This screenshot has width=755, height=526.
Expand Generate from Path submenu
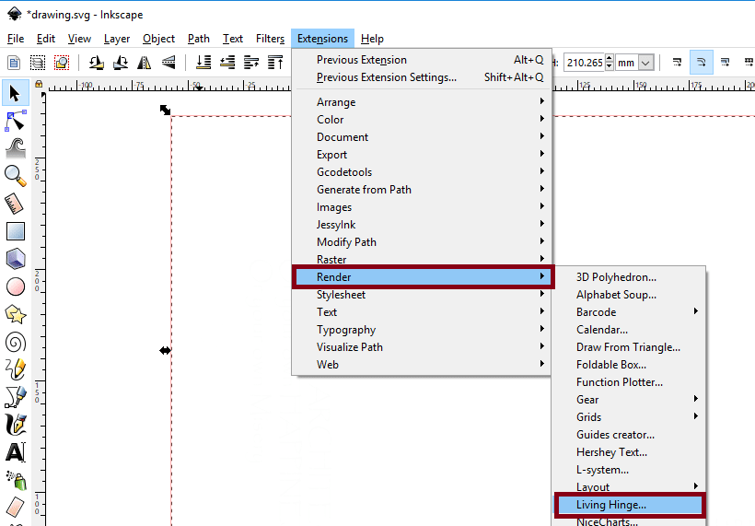[421, 189]
